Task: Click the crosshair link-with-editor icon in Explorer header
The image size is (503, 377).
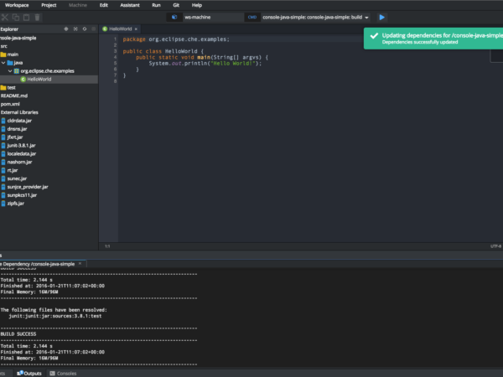Action: (66, 28)
